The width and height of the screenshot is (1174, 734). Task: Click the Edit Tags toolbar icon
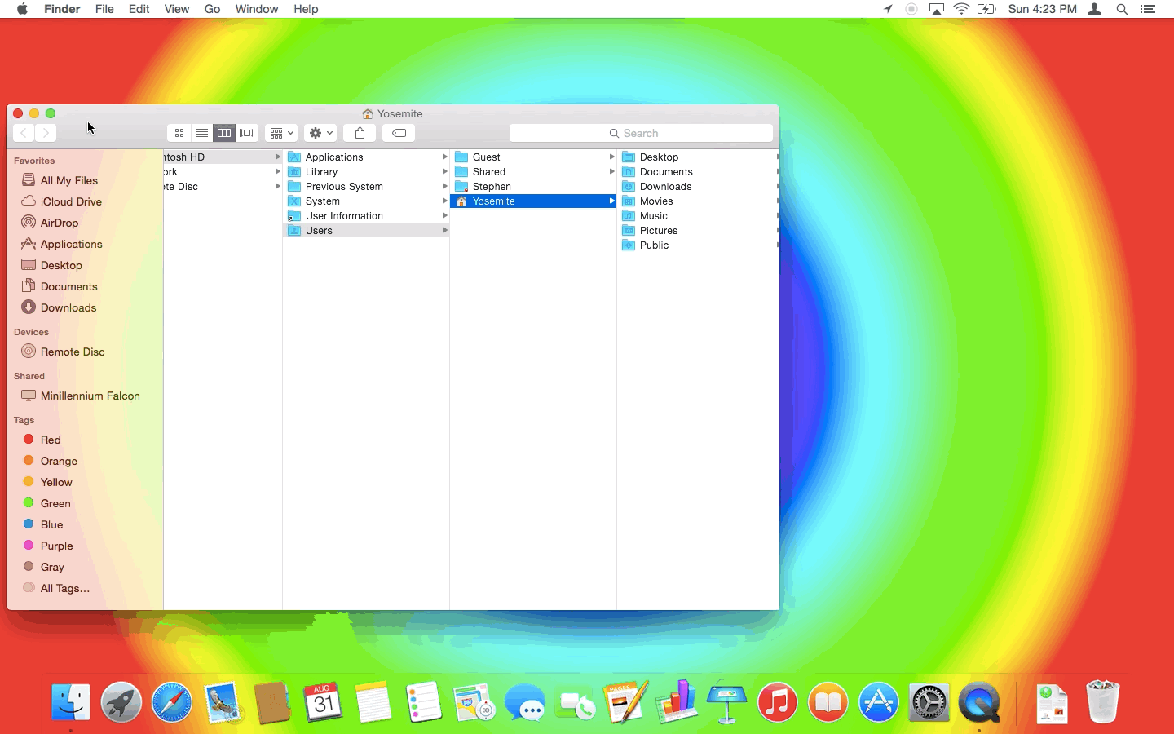click(399, 133)
